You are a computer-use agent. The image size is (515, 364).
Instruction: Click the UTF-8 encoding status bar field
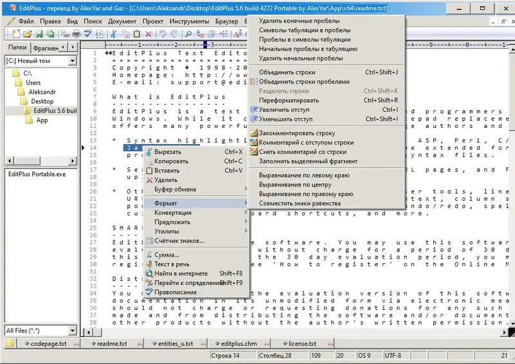click(395, 356)
